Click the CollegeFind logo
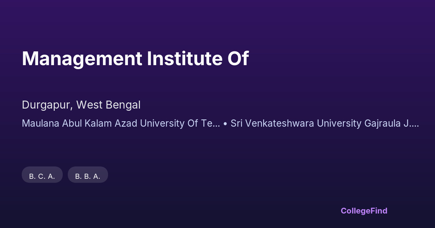Image resolution: width=435 pixels, height=228 pixels. pos(364,211)
